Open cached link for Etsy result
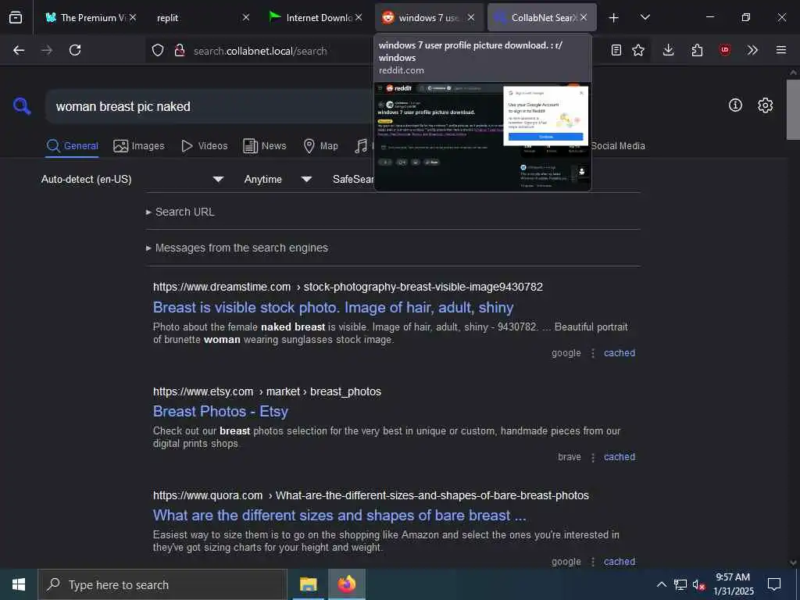This screenshot has height=600, width=800. point(620,456)
